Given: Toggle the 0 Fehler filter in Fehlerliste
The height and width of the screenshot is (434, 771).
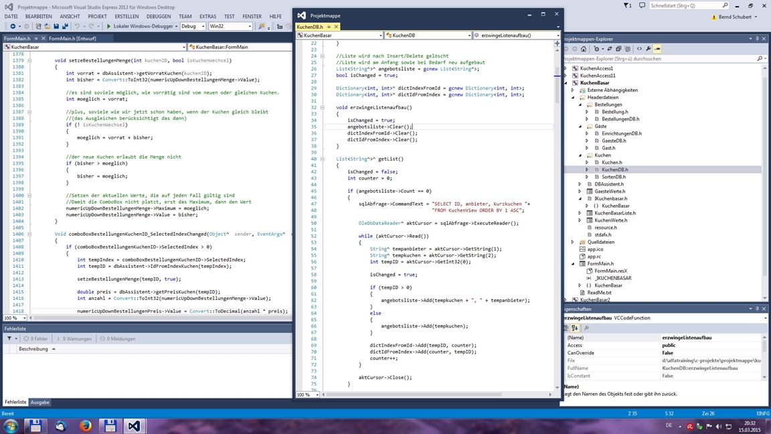Looking at the screenshot, I should (36, 339).
